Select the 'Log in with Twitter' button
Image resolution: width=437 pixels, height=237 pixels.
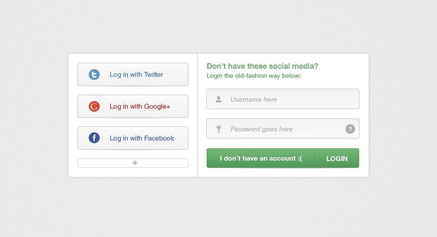[133, 74]
